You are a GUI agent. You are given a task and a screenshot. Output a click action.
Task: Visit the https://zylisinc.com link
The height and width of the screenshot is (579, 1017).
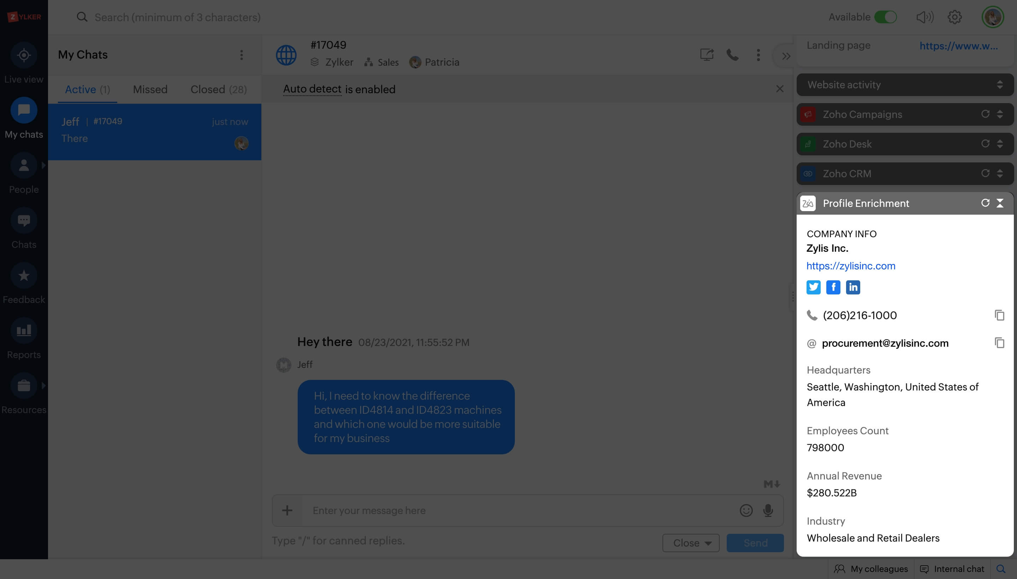[851, 265]
